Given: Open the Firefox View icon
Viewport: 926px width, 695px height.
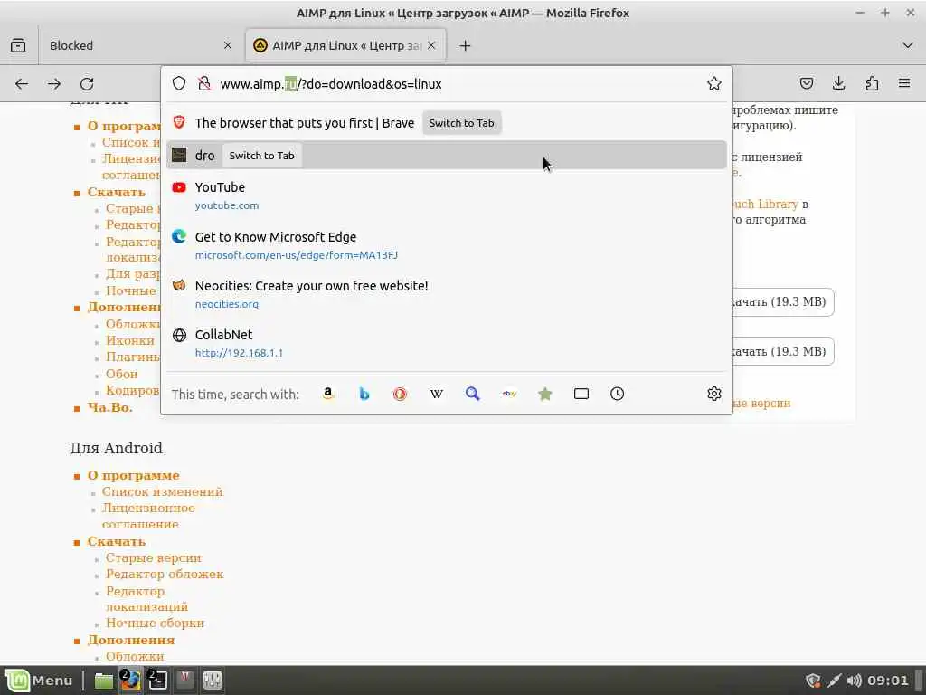Looking at the screenshot, I should 18,45.
